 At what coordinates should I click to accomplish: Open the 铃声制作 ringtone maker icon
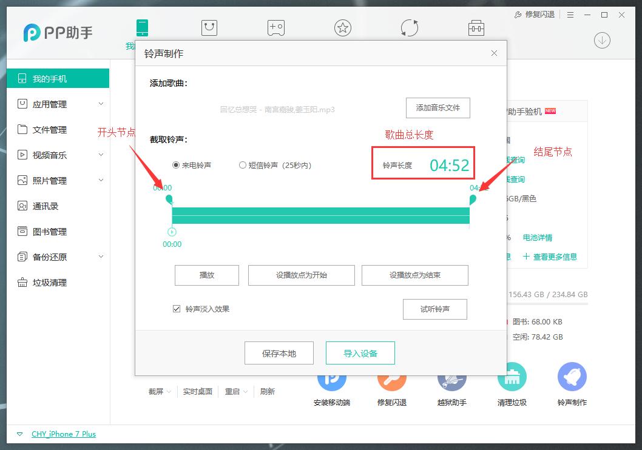click(x=571, y=378)
